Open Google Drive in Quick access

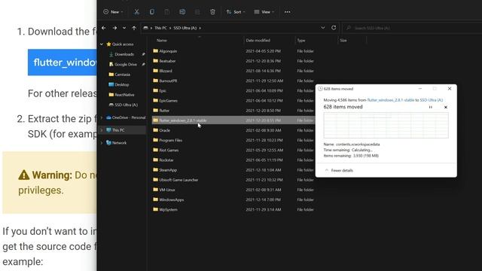click(x=126, y=65)
